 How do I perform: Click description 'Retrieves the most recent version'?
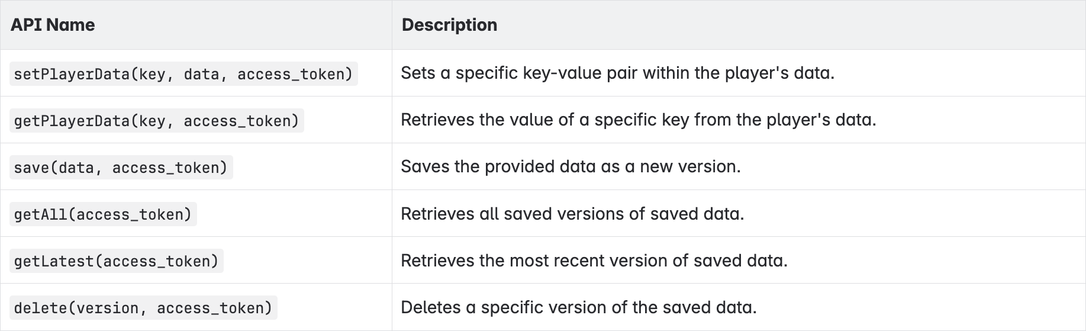click(x=594, y=261)
